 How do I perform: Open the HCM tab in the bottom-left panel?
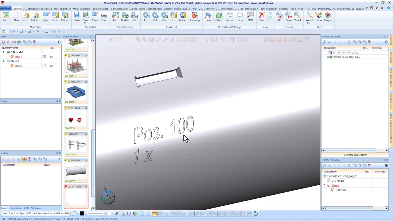tap(26, 208)
